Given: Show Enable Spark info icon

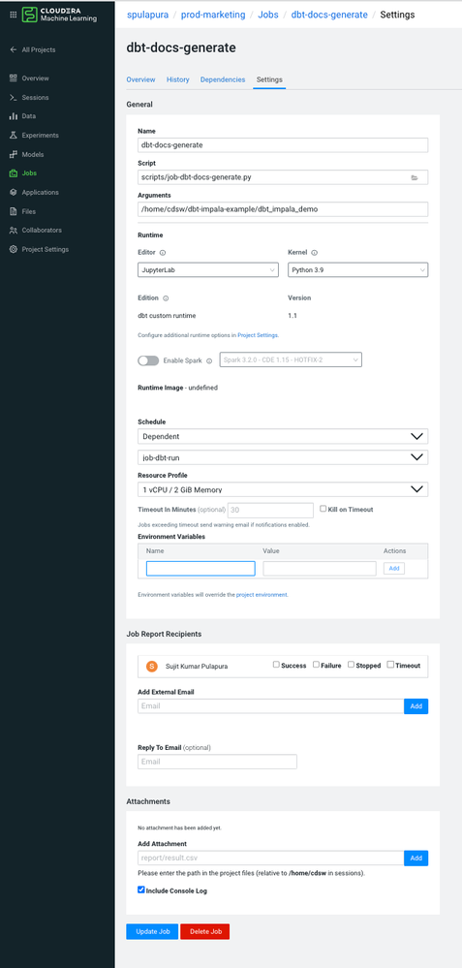Looking at the screenshot, I should click(x=209, y=360).
